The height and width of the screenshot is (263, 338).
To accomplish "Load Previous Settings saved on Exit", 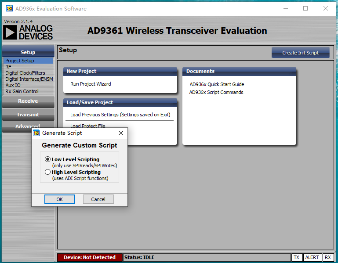I will tap(120, 115).
